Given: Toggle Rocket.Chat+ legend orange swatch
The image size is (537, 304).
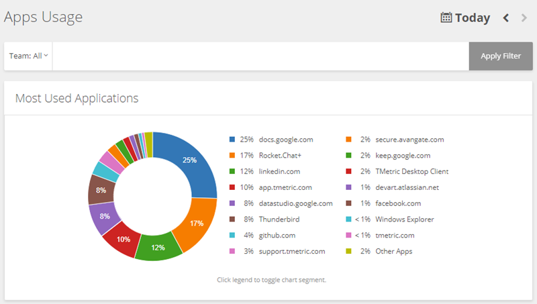Looking at the screenshot, I should pos(232,156).
